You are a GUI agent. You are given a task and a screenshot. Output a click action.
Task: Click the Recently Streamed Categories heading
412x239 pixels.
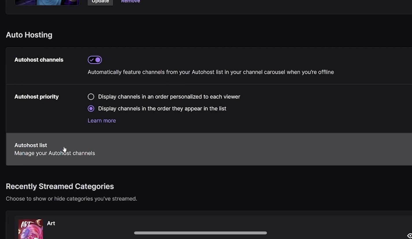60,186
